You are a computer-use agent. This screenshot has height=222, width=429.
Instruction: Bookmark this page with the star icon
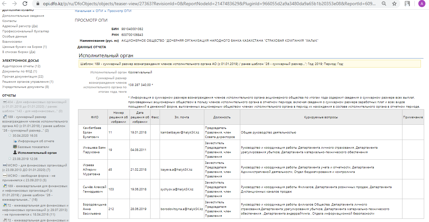tap(394, 4)
